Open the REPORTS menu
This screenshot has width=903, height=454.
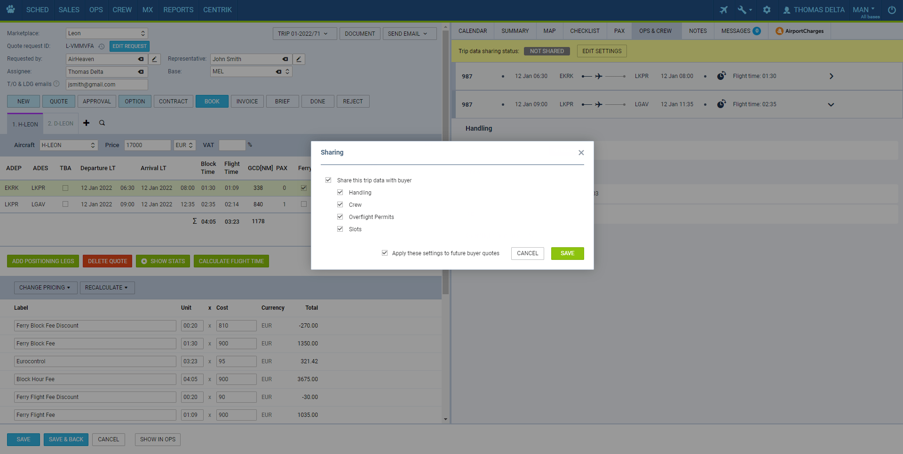click(178, 10)
